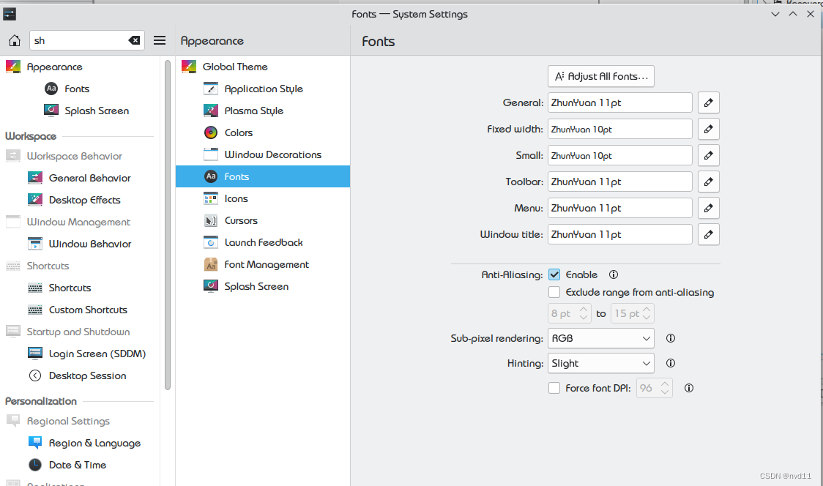Check Exclude range from anti-aliasing
The width and height of the screenshot is (823, 486).
pyautogui.click(x=554, y=292)
